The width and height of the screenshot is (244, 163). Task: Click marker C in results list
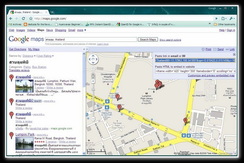[11, 115]
